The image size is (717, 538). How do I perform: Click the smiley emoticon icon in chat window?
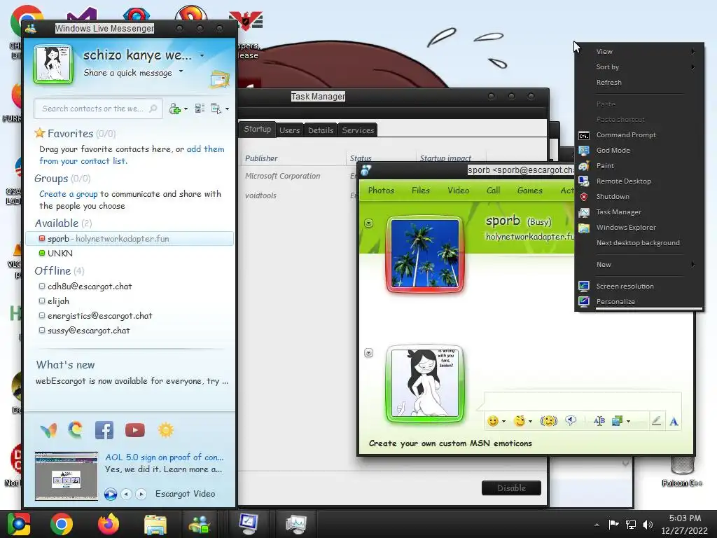(x=492, y=421)
